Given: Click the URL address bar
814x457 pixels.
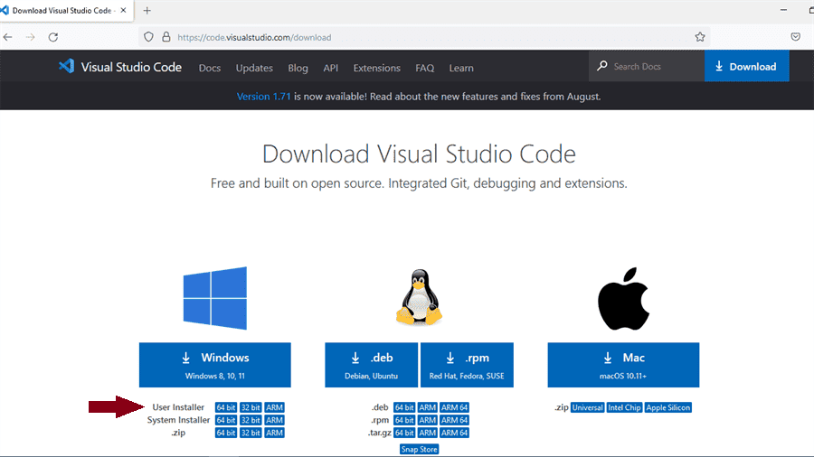Looking at the screenshot, I should click(x=423, y=37).
